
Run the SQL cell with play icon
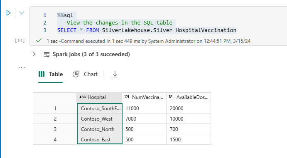pyautogui.click(x=8, y=13)
